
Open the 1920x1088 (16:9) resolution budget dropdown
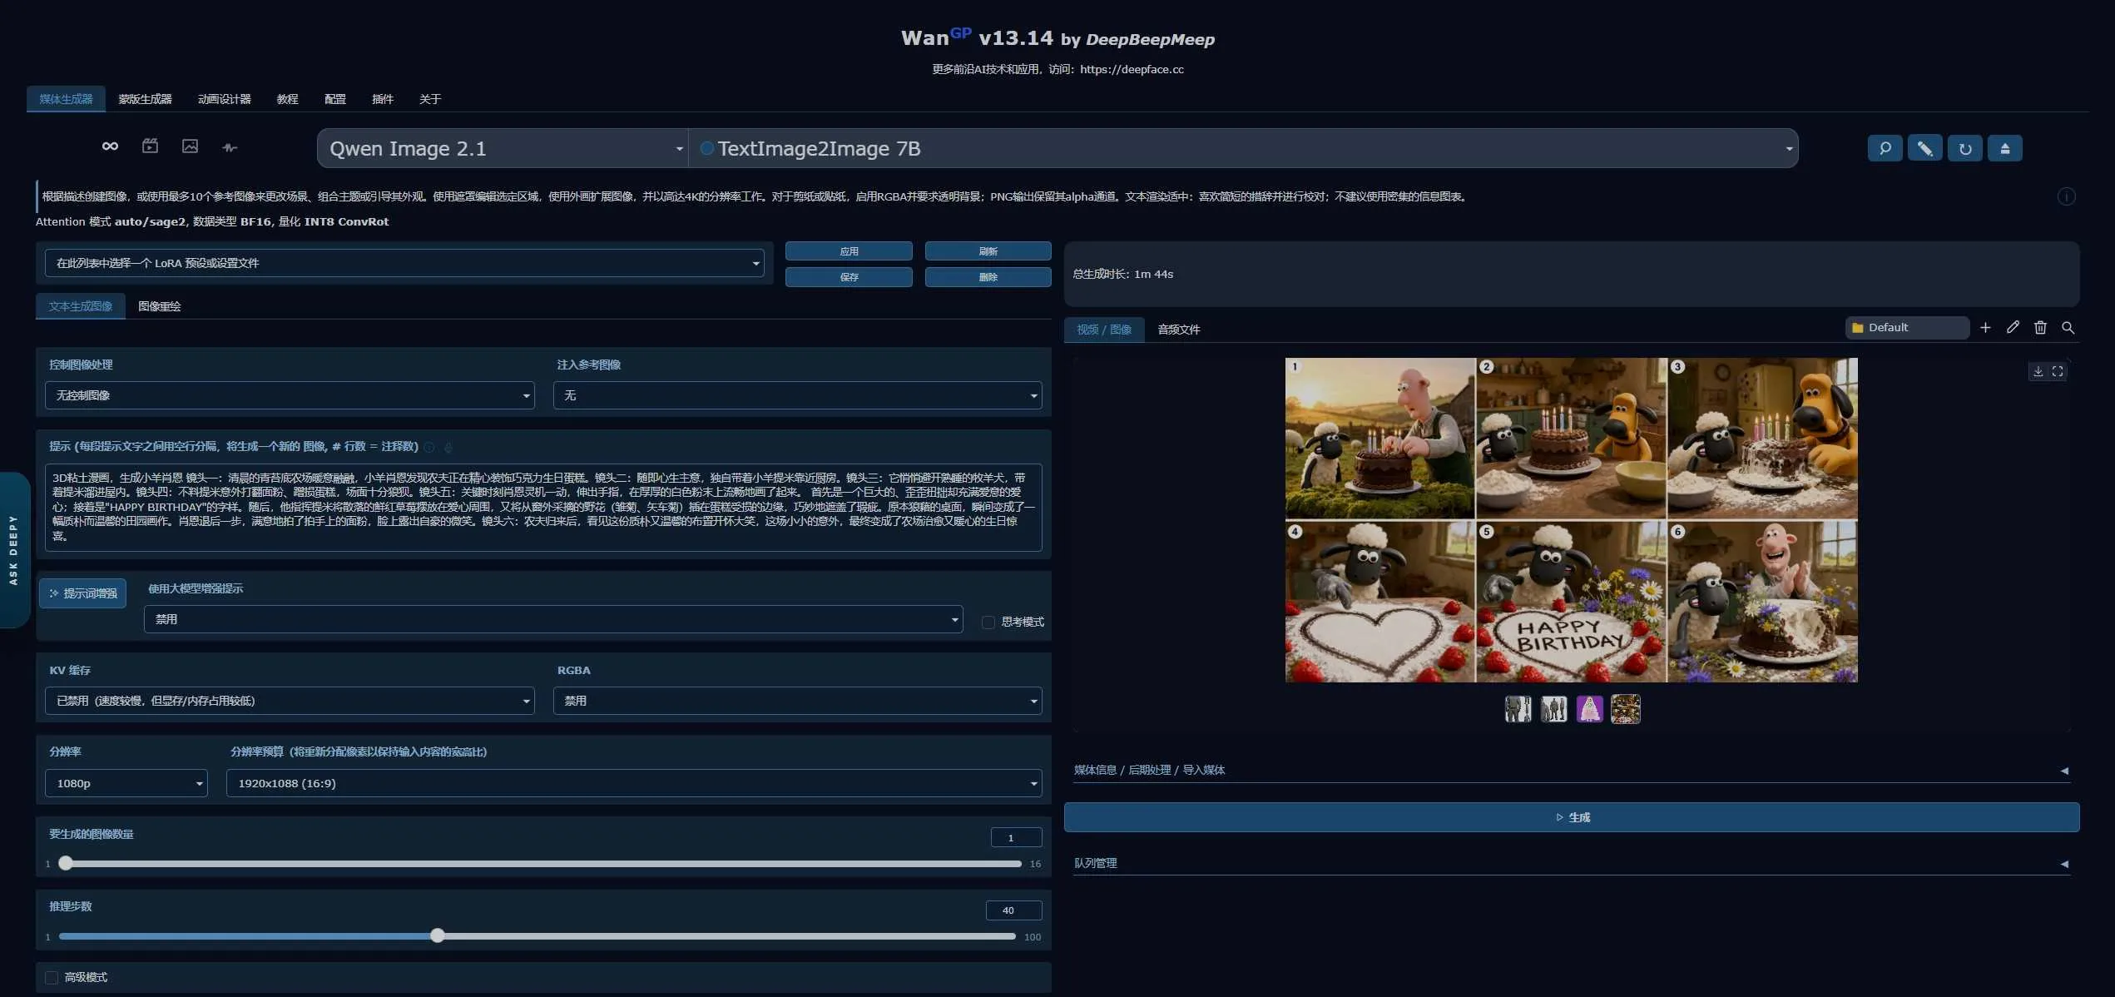634,783
